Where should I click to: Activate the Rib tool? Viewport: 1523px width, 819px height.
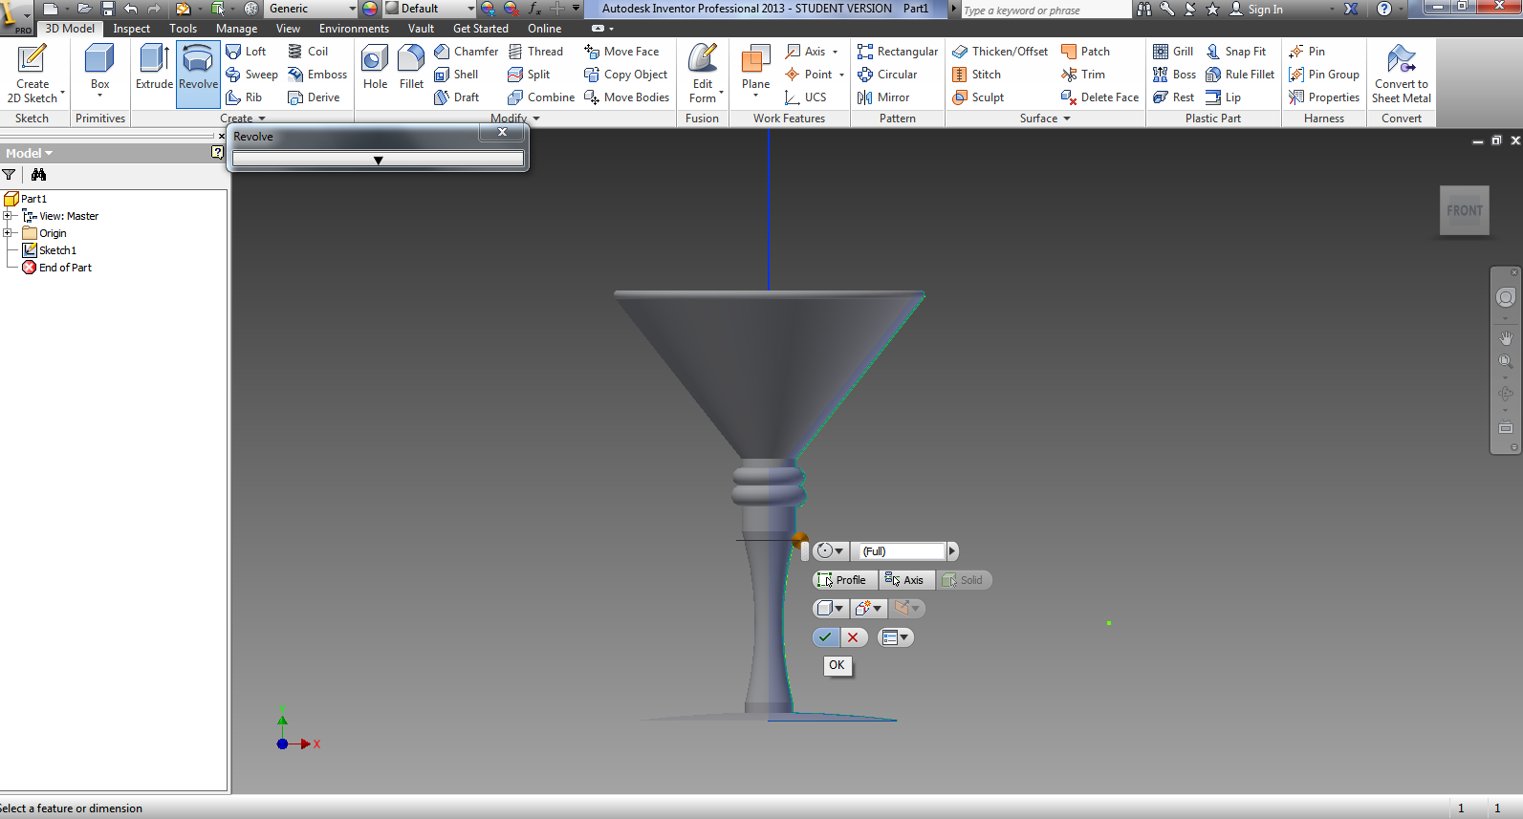(244, 97)
